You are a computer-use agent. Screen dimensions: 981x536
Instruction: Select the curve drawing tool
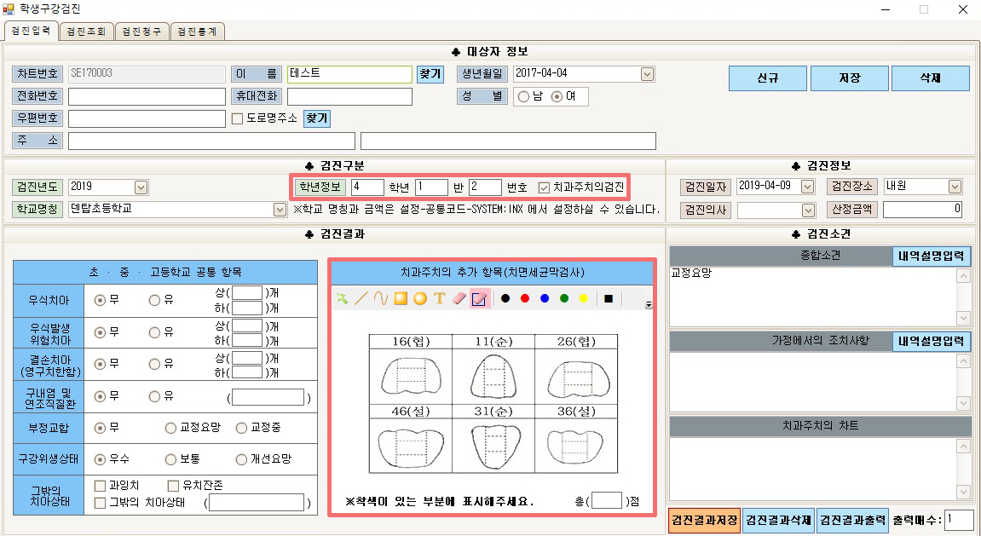(380, 299)
